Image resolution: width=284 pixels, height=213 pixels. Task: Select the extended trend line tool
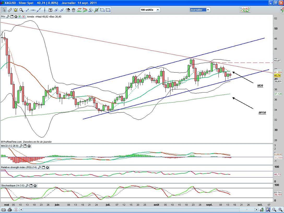tap(39, 10)
